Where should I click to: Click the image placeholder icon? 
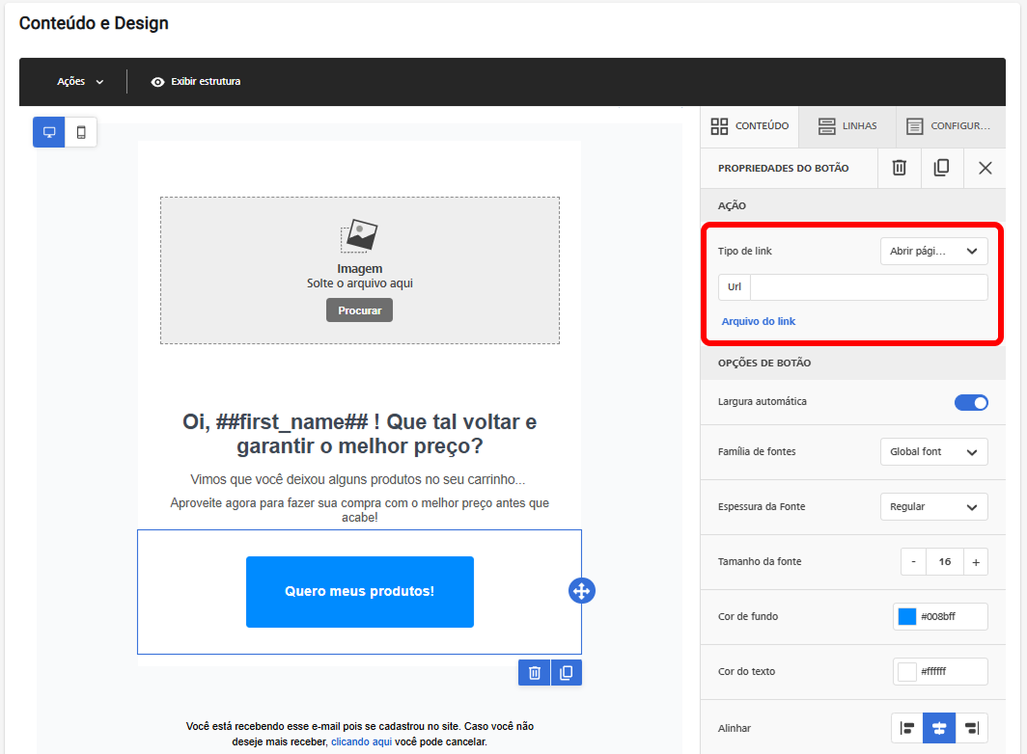click(360, 235)
